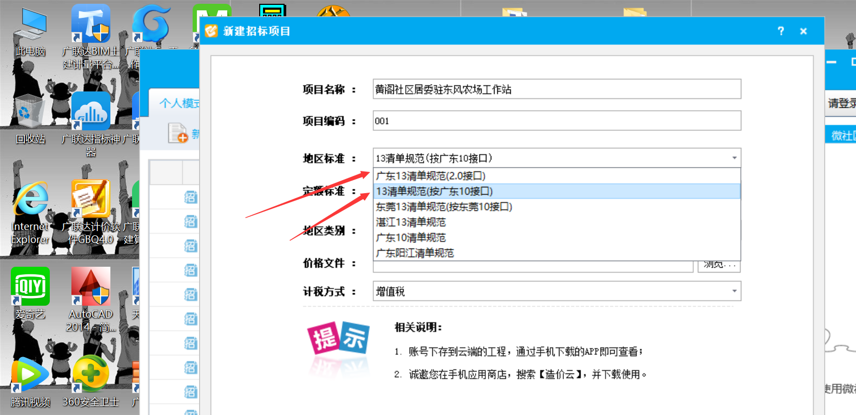Screen dimensions: 856x415
Task: Close the 新建招标项目 dialog
Action: coord(804,31)
